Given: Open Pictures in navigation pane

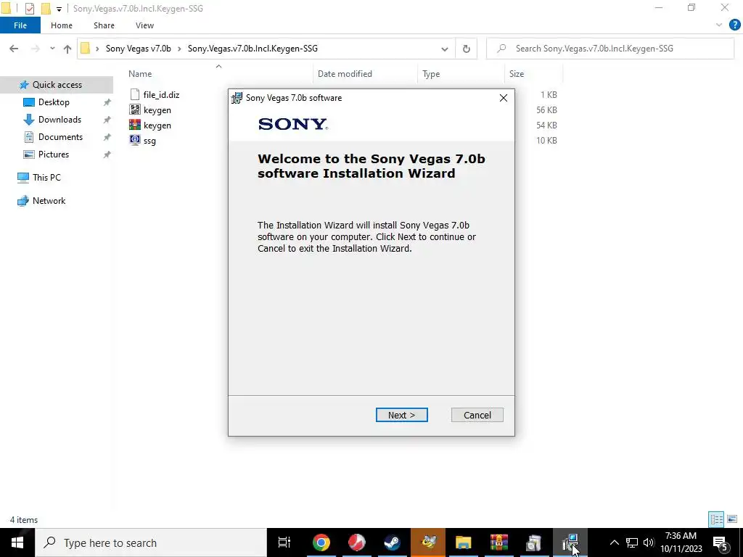Looking at the screenshot, I should click(54, 154).
